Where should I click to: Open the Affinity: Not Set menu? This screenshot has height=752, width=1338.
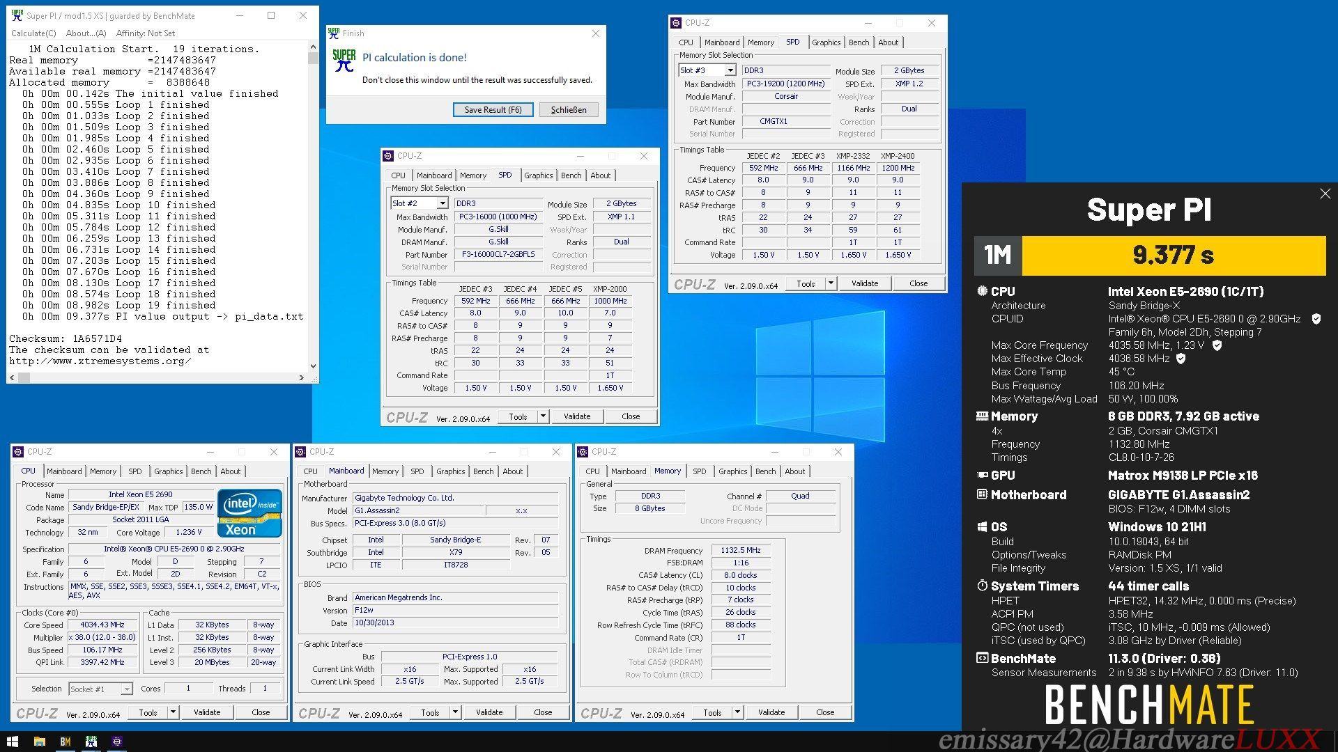click(146, 33)
